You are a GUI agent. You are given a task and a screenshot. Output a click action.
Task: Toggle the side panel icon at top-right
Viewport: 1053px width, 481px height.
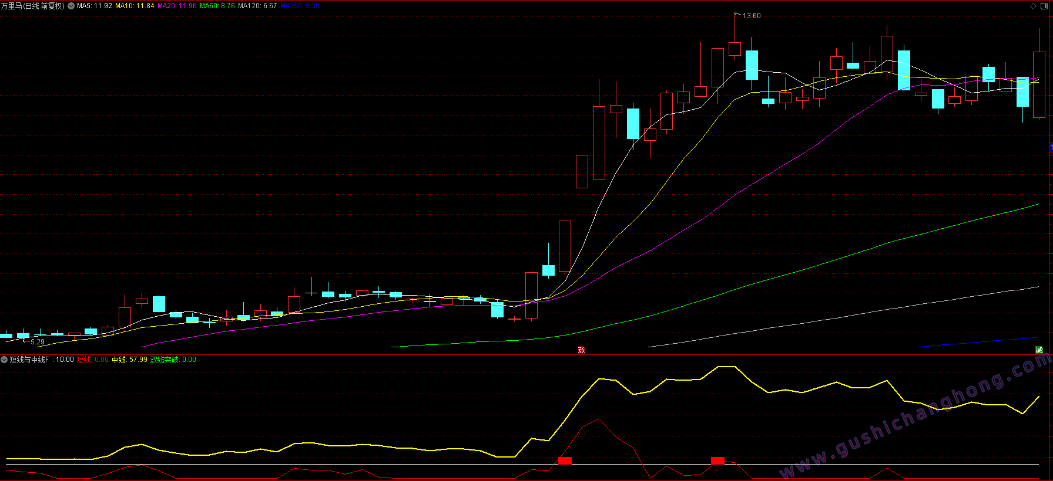[x=1044, y=6]
